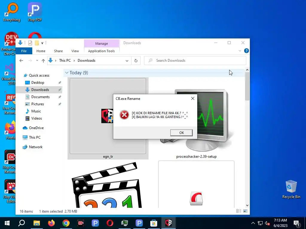Open the Home ribbon tab
This screenshot has height=229, width=306.
[41, 51]
